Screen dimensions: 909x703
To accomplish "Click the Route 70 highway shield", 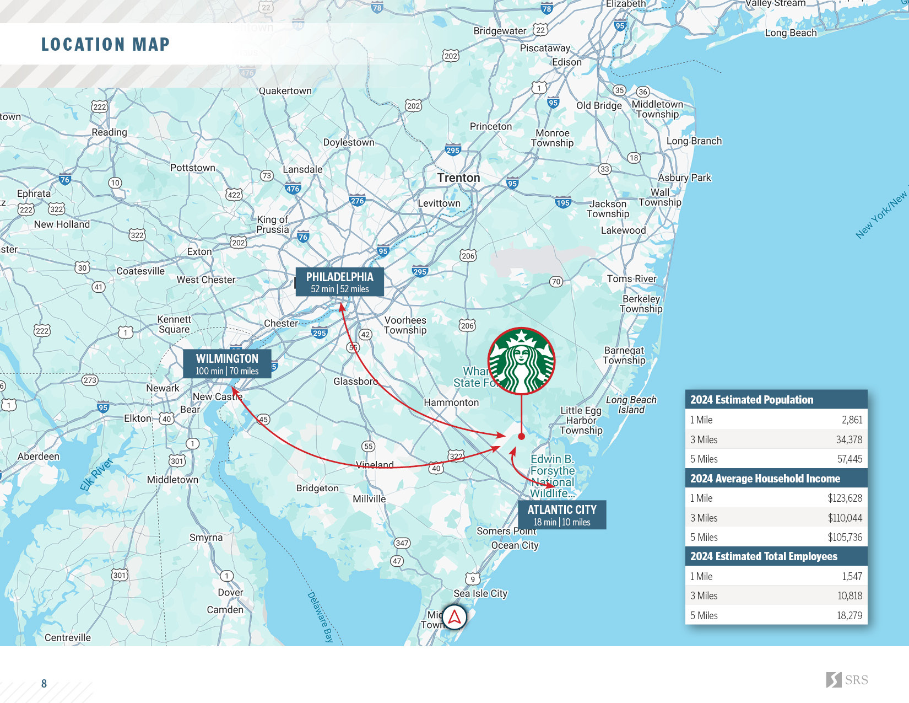I will click(556, 282).
